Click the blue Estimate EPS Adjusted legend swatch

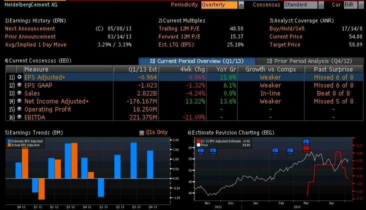9,141
